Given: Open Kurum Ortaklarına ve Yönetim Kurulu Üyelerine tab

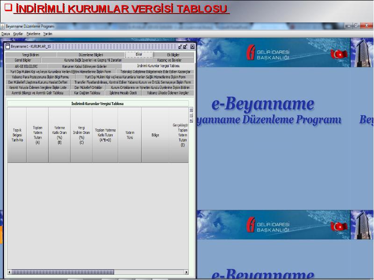Looking at the screenshot, I should (x=150, y=88).
